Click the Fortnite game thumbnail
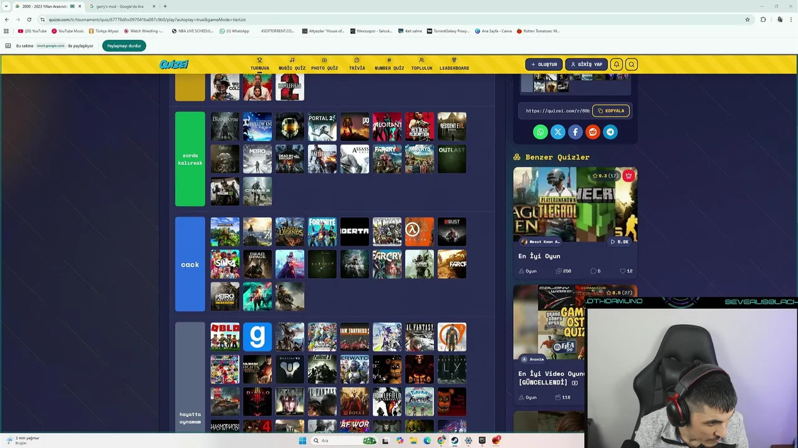The height and width of the screenshot is (448, 798). [x=322, y=231]
